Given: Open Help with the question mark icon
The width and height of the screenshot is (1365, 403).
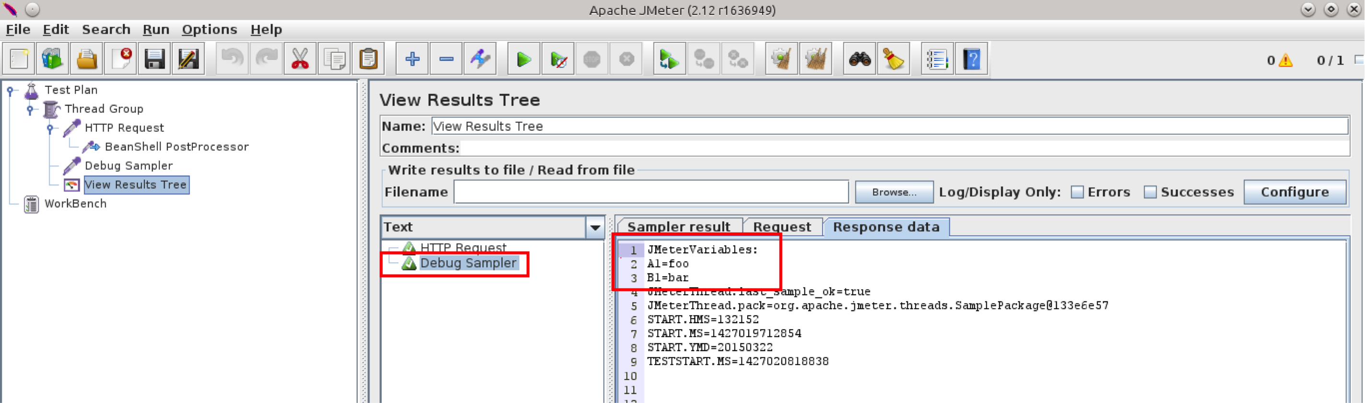Looking at the screenshot, I should click(971, 59).
